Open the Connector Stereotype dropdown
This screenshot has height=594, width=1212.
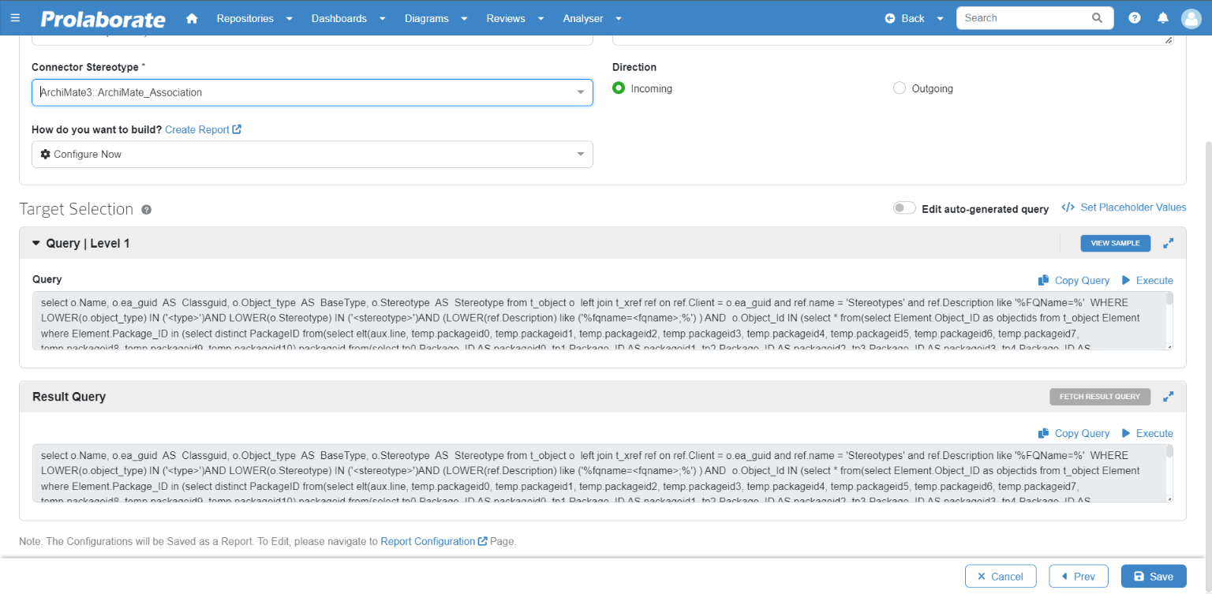click(x=582, y=92)
